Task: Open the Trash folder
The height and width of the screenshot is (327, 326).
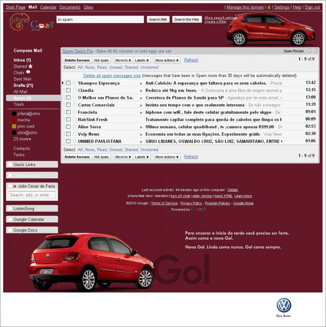Action: click(19, 104)
